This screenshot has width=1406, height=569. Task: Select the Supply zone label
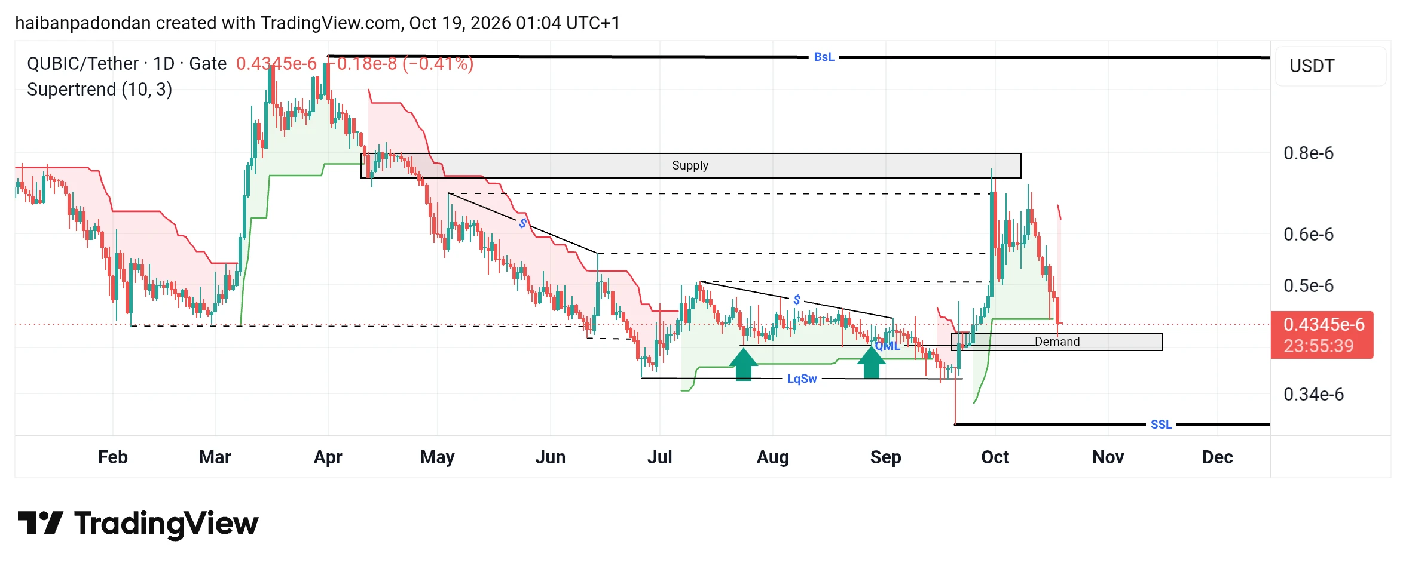(690, 165)
